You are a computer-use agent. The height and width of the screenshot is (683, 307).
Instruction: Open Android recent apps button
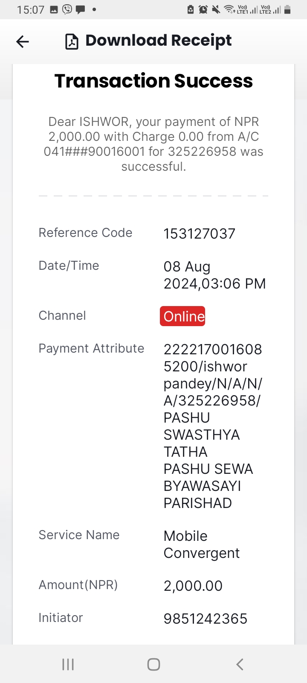click(x=68, y=664)
